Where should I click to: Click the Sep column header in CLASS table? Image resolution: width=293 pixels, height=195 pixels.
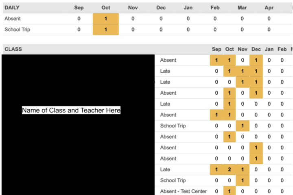pos(216,49)
